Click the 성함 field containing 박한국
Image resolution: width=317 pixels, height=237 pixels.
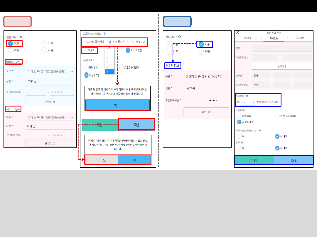click(x=206, y=88)
